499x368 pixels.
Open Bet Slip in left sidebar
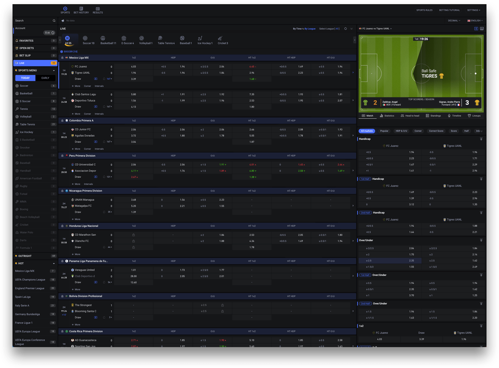35,56
